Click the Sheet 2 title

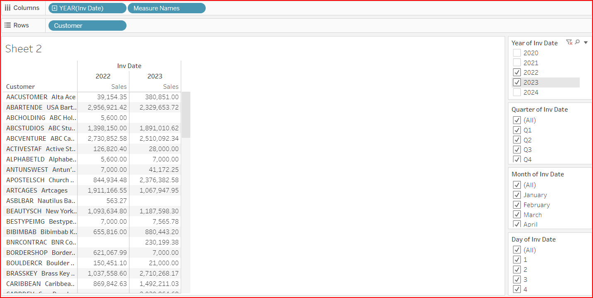tap(24, 49)
